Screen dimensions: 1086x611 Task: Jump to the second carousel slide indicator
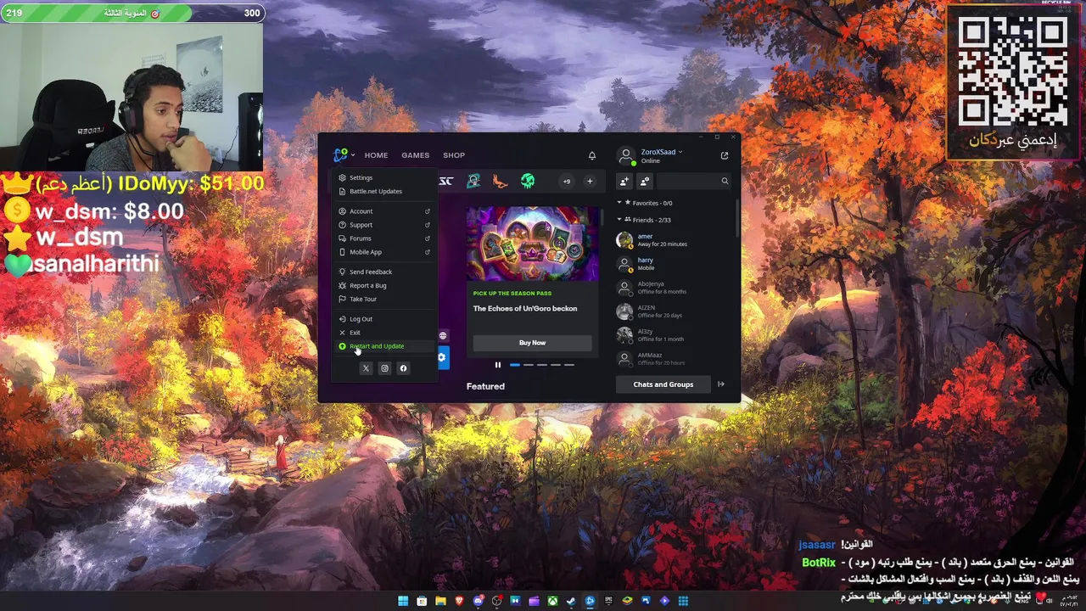click(x=529, y=365)
